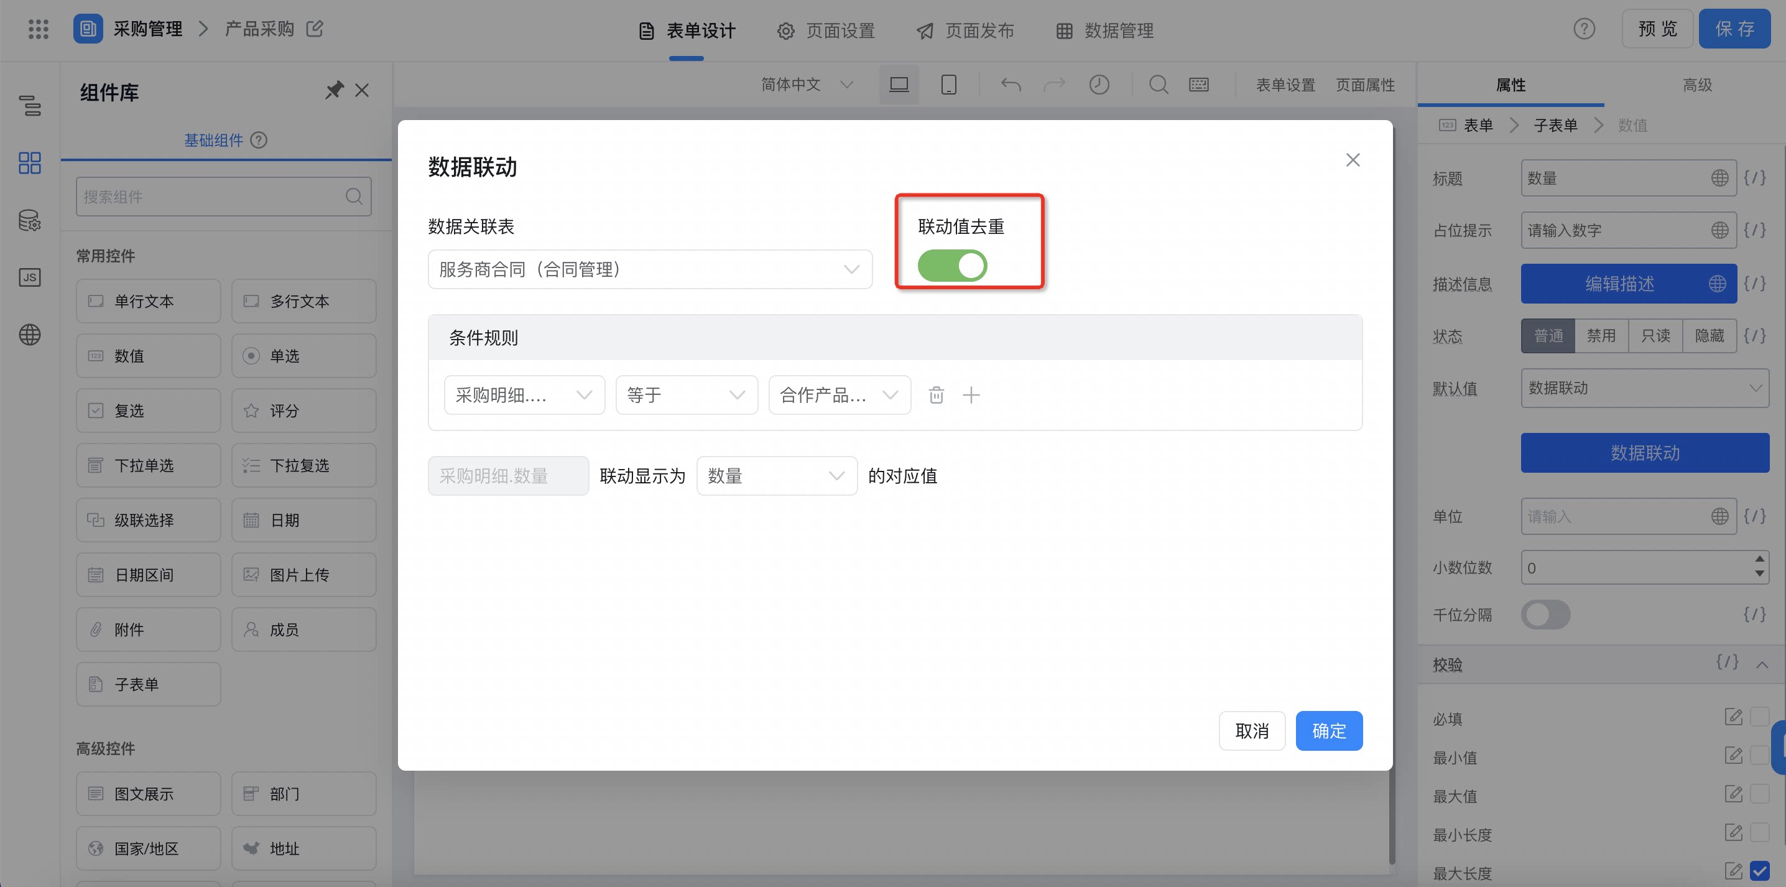Delete the condition rule with trash icon
Screen dimensions: 1786x887
tap(936, 396)
